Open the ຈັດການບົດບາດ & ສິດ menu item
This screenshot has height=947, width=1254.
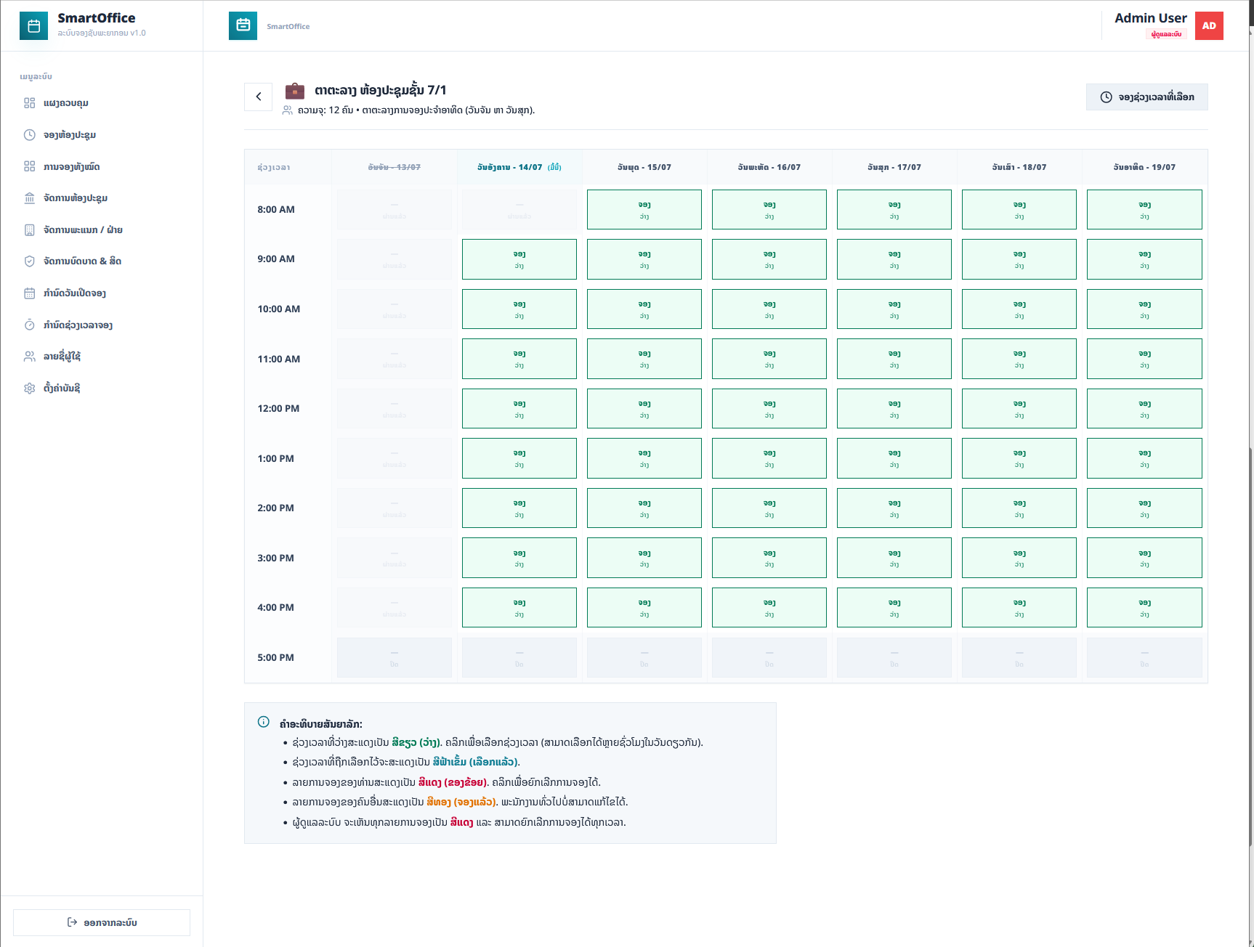click(102, 261)
